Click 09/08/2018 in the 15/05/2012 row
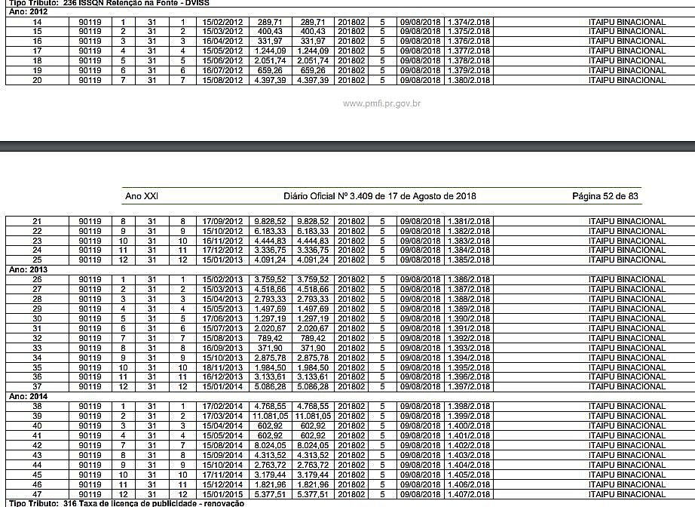Viewport: 695px width, 507px height. pyautogui.click(x=421, y=51)
